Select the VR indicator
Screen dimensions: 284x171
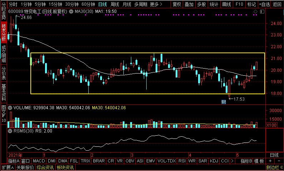[120, 161]
